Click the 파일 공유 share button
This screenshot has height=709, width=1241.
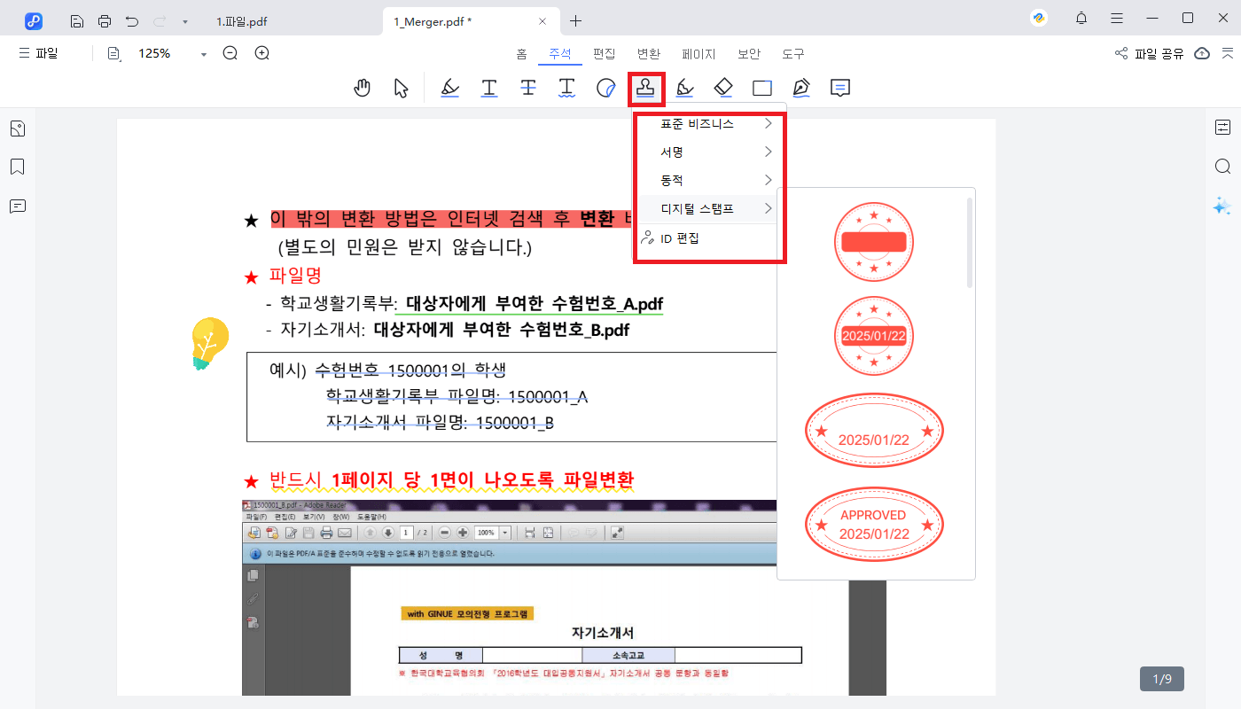coord(1149,53)
